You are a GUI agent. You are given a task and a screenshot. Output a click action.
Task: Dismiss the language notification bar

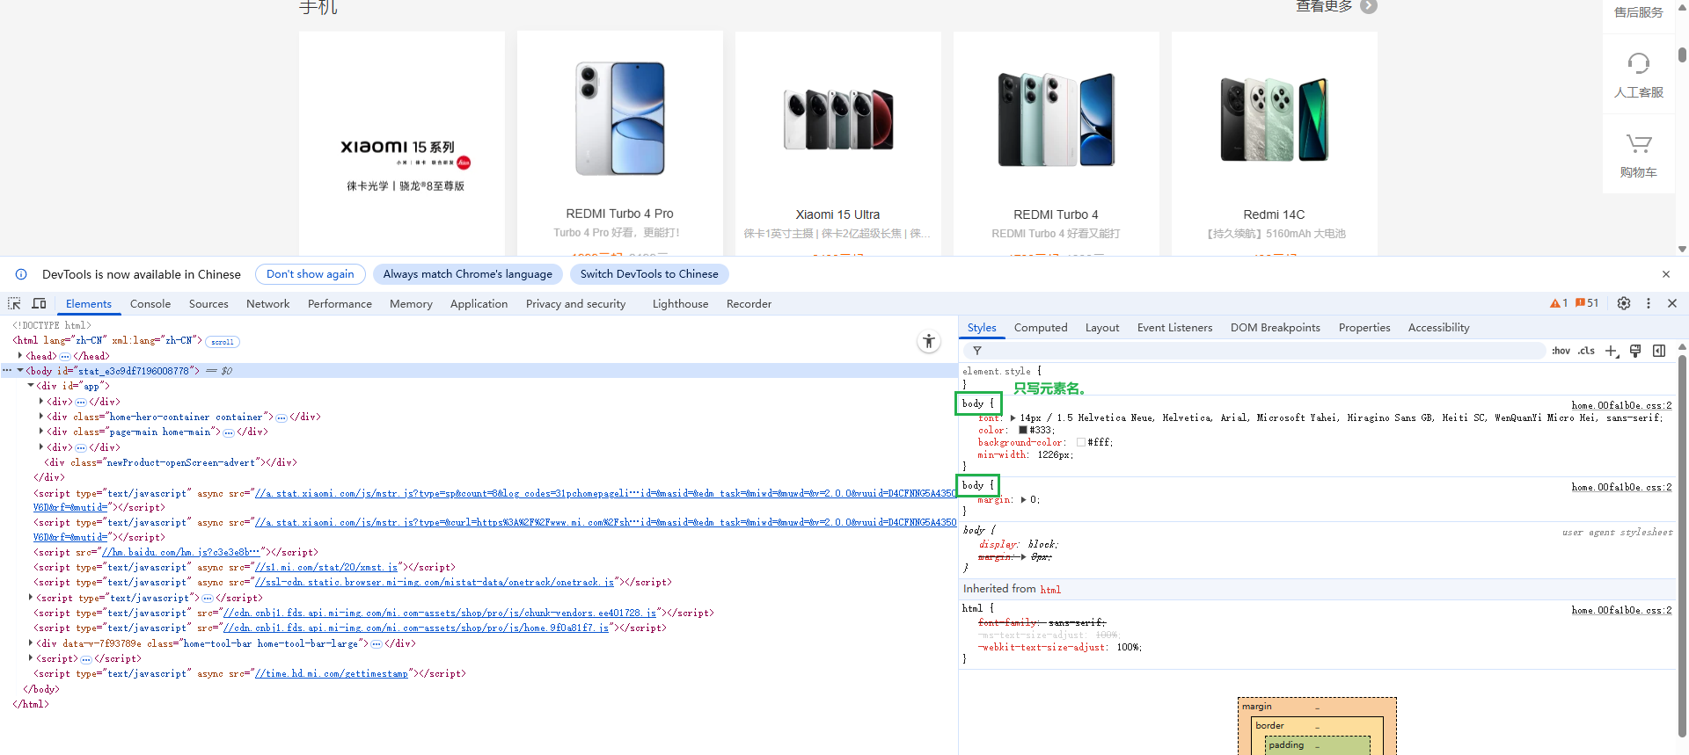[1666, 274]
